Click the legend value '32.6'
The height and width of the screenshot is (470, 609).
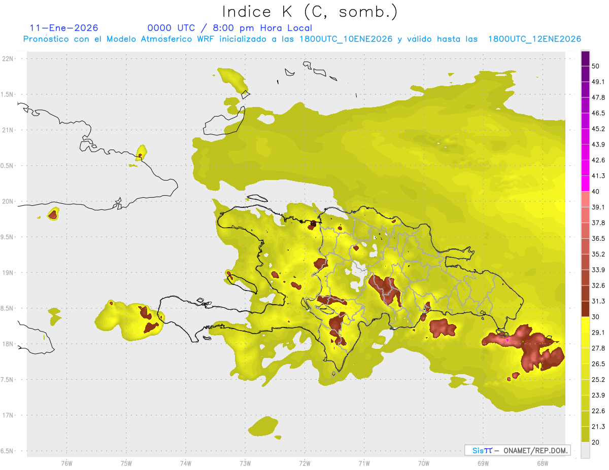(x=598, y=285)
